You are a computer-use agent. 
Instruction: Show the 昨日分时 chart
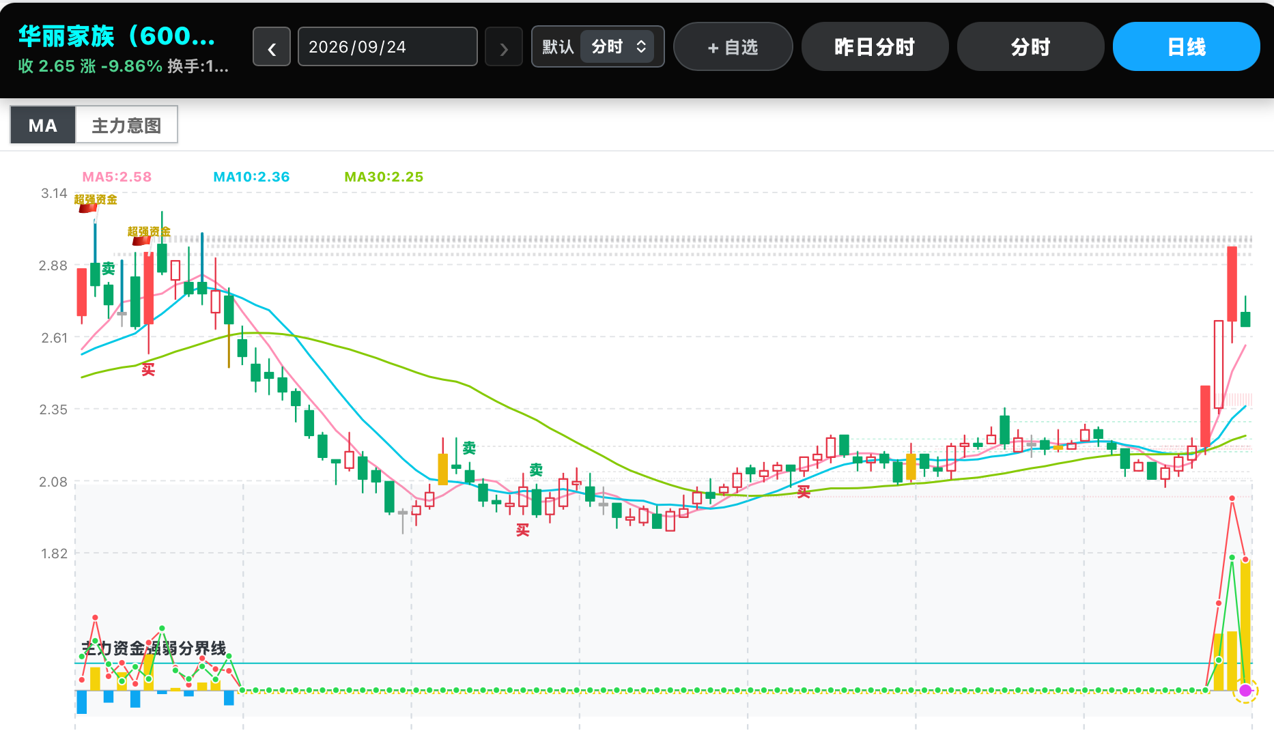click(875, 47)
